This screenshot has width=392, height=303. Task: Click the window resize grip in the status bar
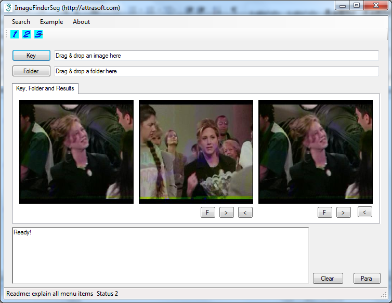[384, 295]
